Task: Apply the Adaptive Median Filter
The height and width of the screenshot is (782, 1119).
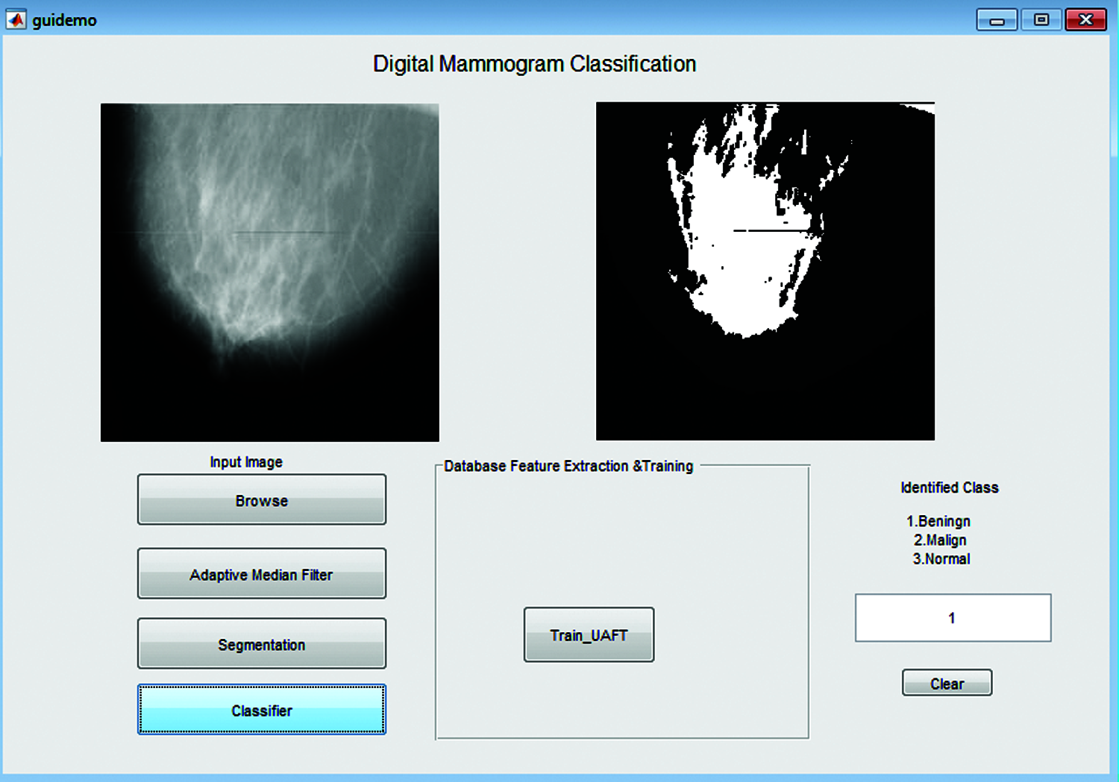Action: (x=261, y=574)
